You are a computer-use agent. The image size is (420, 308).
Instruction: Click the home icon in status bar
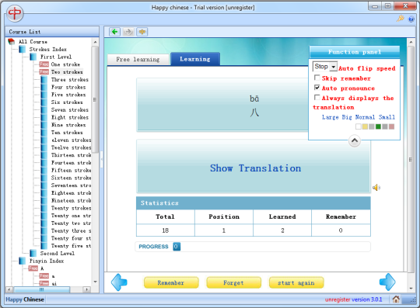tap(396, 299)
